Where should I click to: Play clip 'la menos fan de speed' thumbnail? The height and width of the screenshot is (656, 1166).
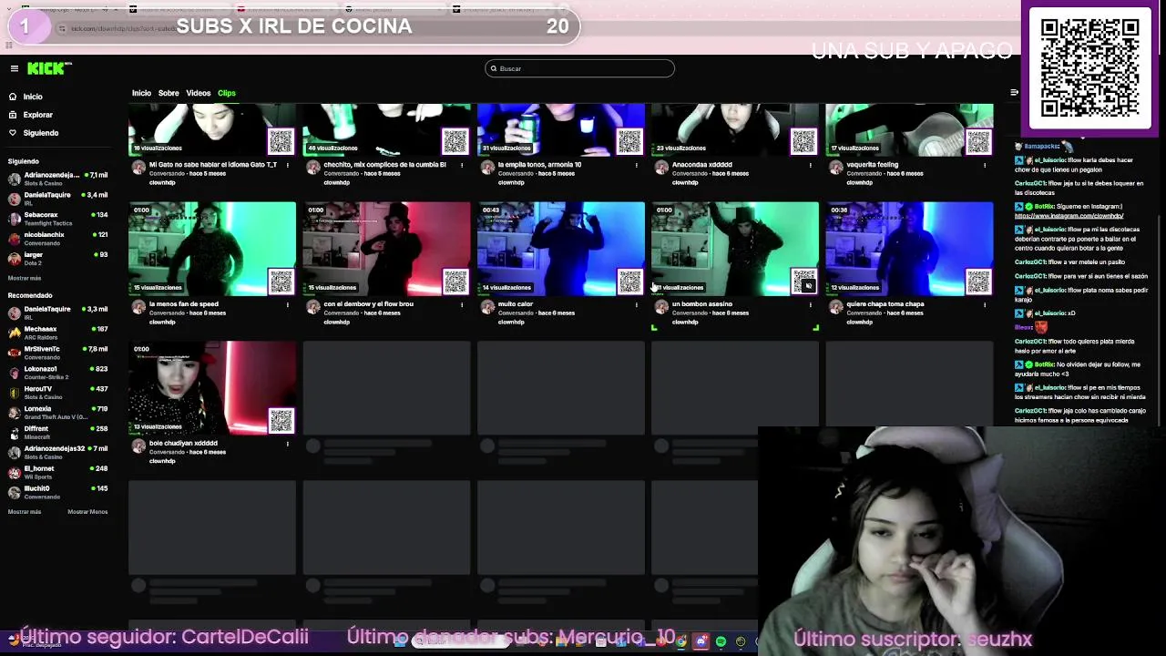212,249
